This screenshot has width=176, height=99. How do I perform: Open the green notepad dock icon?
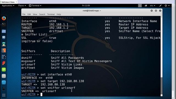(x=4, y=70)
